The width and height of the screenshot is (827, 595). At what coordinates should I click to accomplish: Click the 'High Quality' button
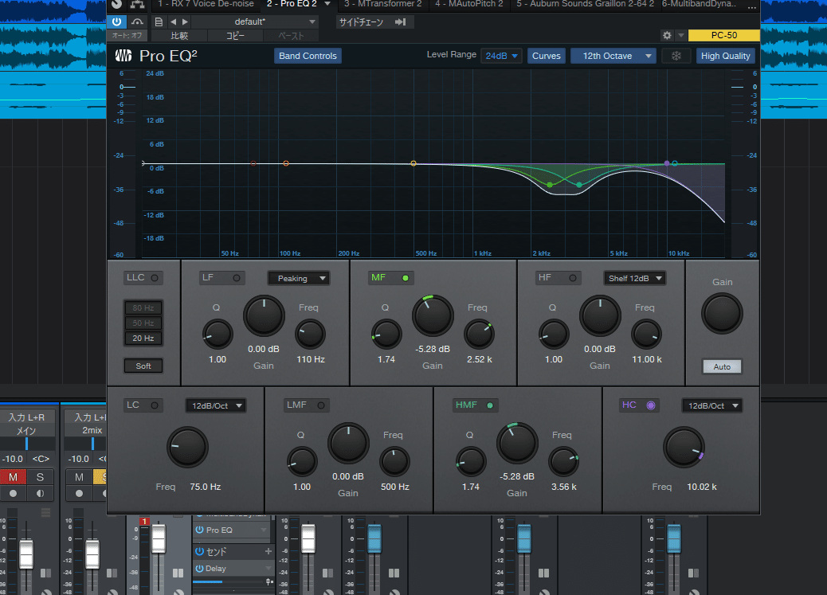pos(725,56)
